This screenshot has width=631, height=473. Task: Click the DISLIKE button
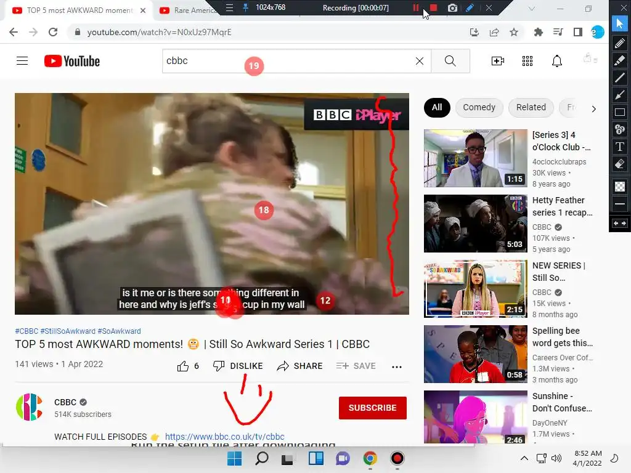pyautogui.click(x=238, y=366)
